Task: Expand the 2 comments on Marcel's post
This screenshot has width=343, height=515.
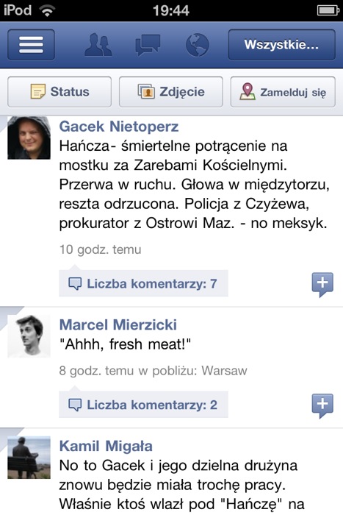Action: tap(143, 405)
